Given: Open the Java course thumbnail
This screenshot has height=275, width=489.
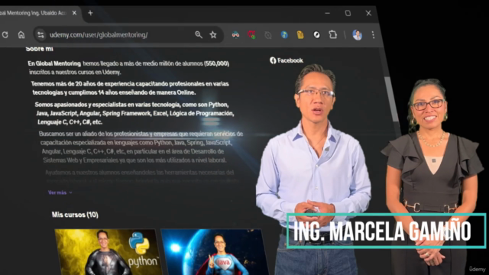Looking at the screenshot, I should (x=214, y=252).
